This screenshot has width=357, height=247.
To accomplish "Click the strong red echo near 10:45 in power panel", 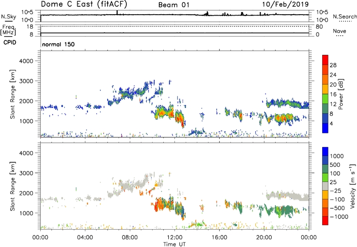I will coord(162,113).
